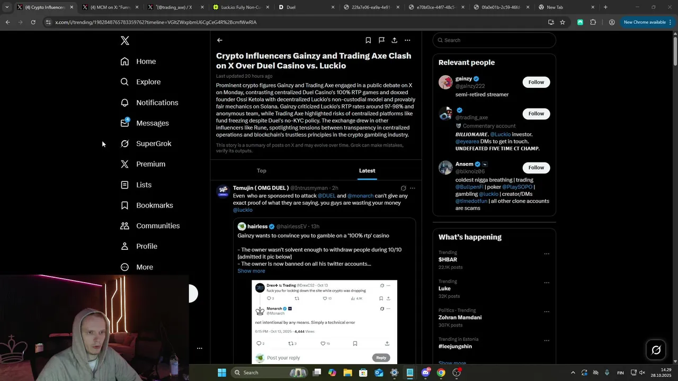678x381 pixels.
Task: Bookmark this page with the Chrome star
Action: 563,22
